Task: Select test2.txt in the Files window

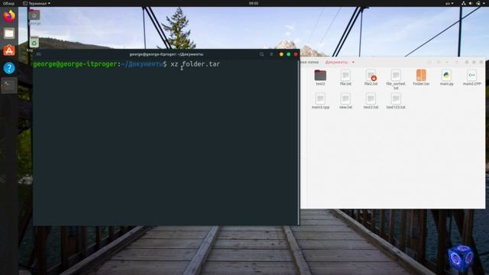Action: click(x=371, y=101)
